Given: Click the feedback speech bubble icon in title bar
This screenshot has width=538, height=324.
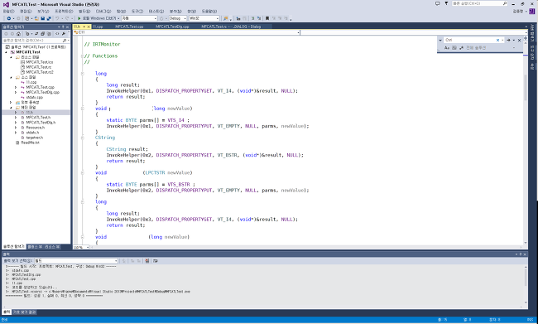Looking at the screenshot, I should (437, 3).
